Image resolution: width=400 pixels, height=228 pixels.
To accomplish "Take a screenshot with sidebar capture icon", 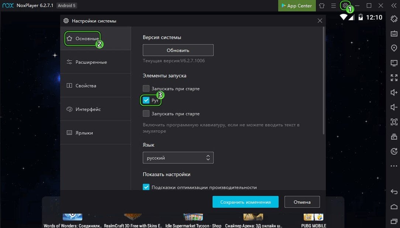I will (x=394, y=122).
